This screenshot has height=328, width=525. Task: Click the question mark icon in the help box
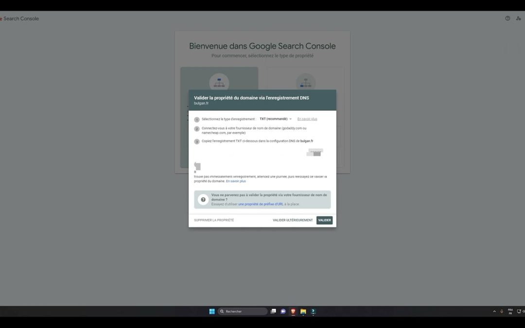(203, 200)
